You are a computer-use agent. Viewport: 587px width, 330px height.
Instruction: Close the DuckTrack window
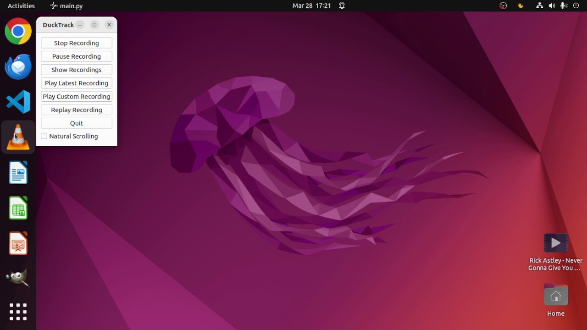109,25
